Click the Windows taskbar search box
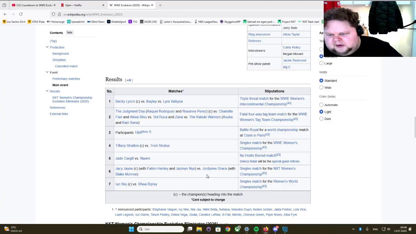 161,229
